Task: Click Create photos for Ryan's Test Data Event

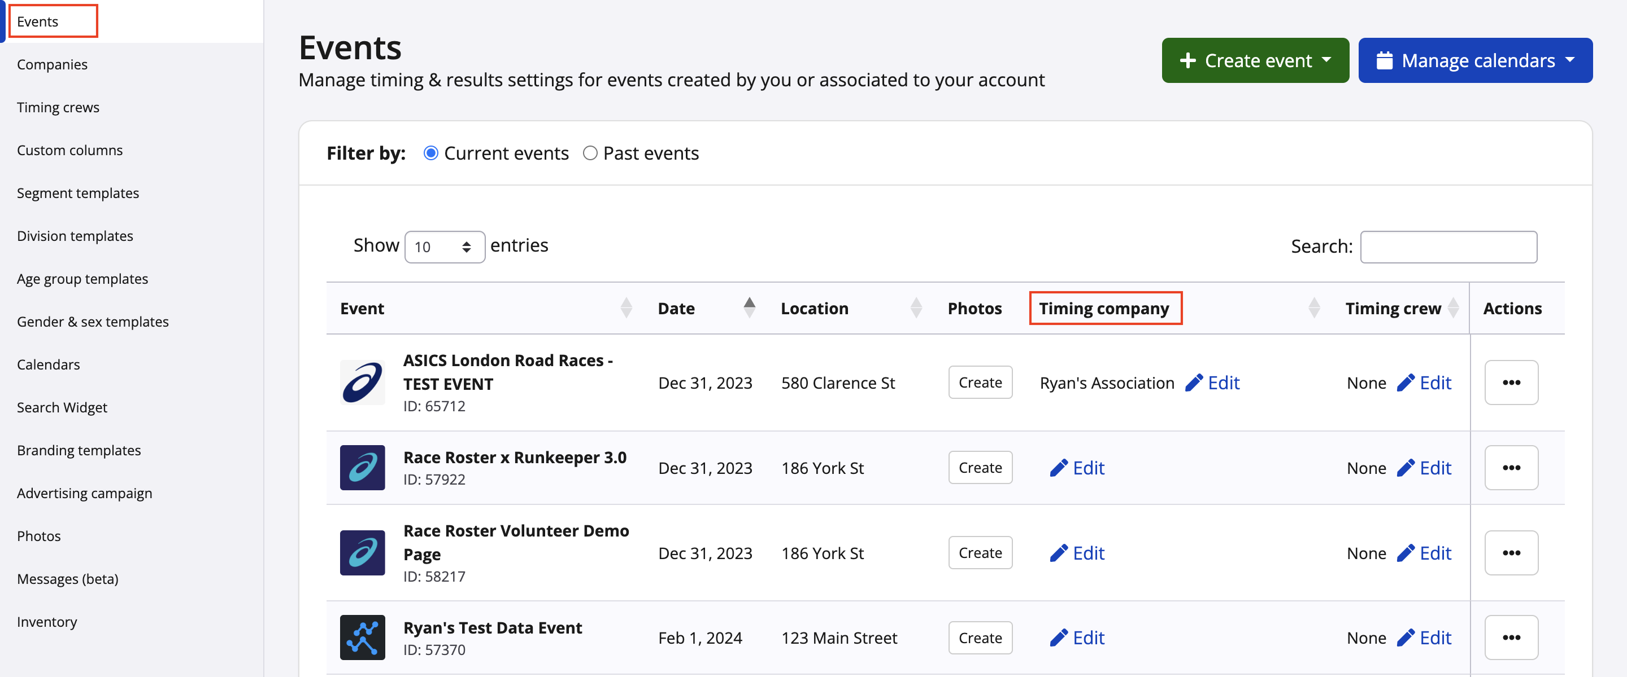Action: point(980,638)
